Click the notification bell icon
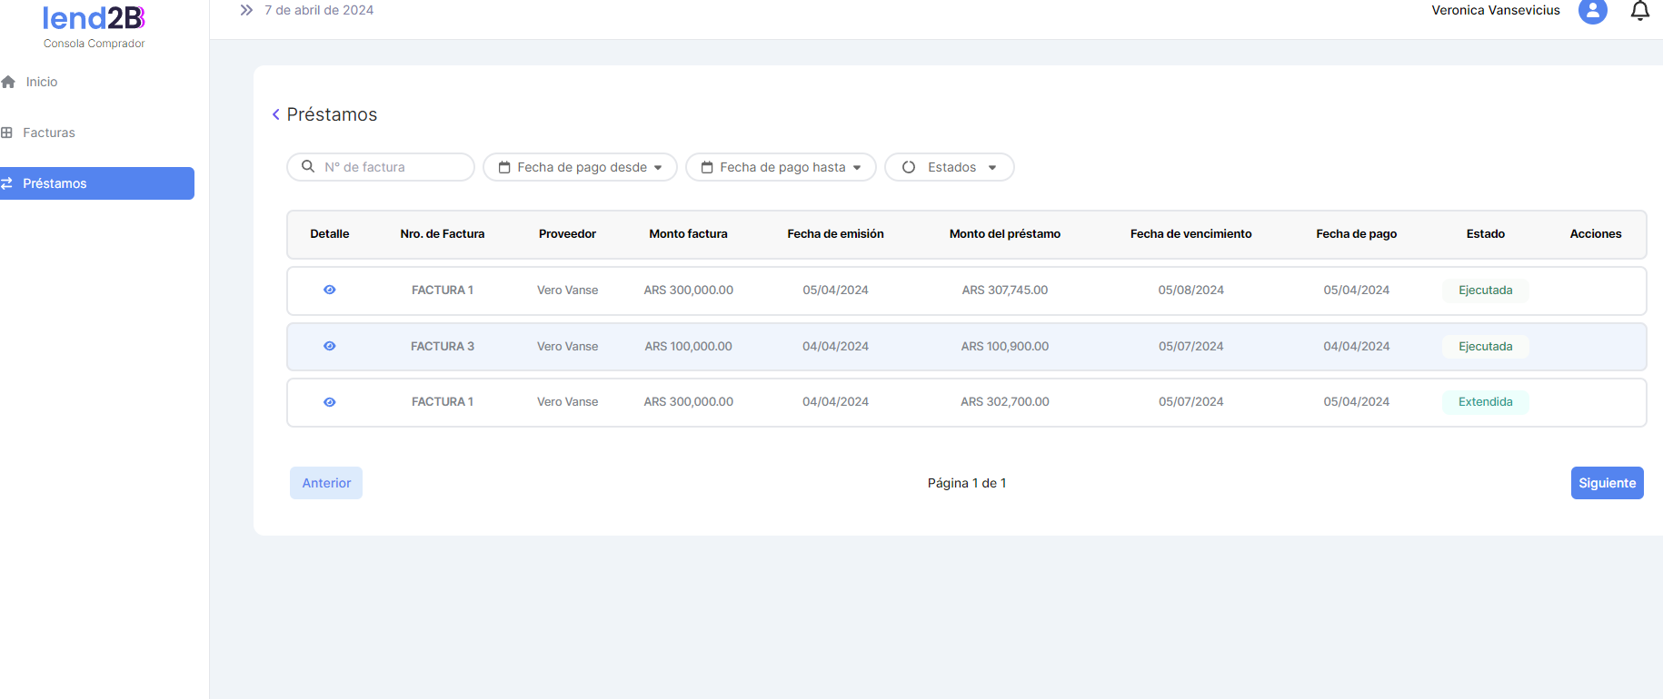The image size is (1663, 699). [1639, 11]
